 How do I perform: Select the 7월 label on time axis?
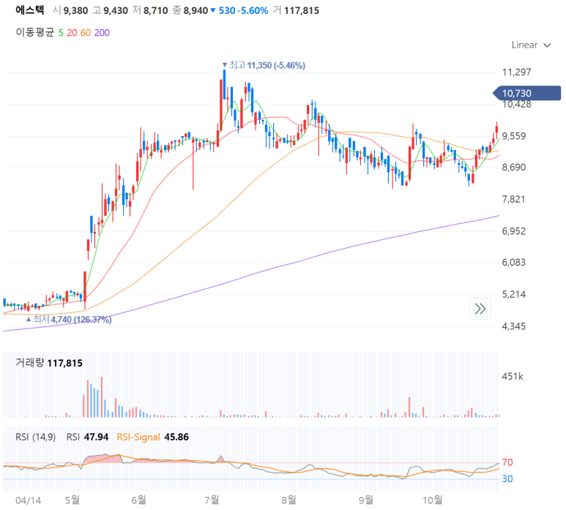[x=212, y=500]
